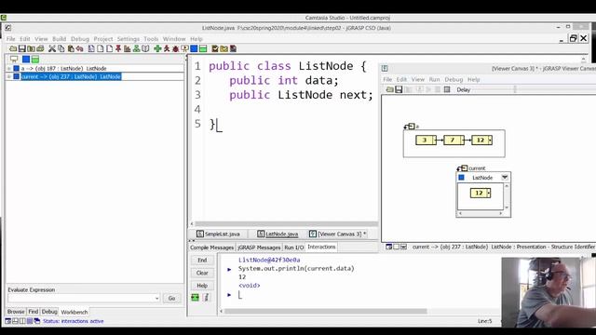
Task: Click the green icon in the Workbench panel
Action: 35,60
